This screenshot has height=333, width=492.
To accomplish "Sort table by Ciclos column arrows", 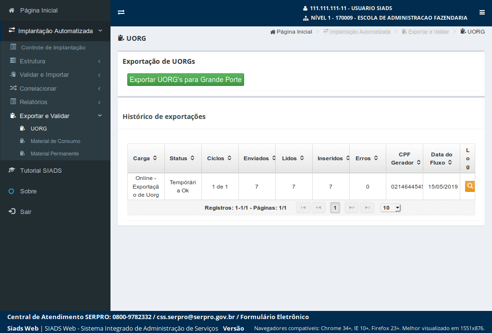I will 229,158.
